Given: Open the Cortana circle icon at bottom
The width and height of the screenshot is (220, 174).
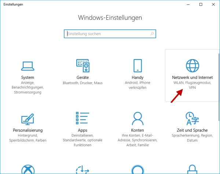Looking at the screenshot, I should (137, 170).
